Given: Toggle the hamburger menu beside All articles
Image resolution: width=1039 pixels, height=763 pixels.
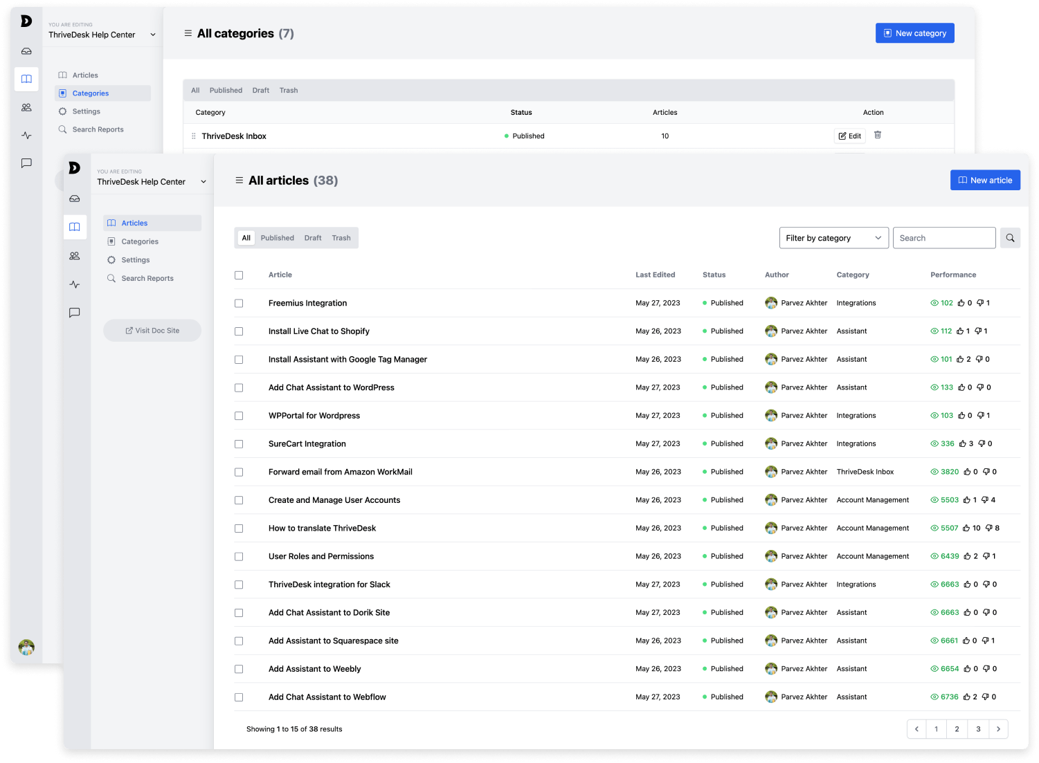Looking at the screenshot, I should pos(240,181).
